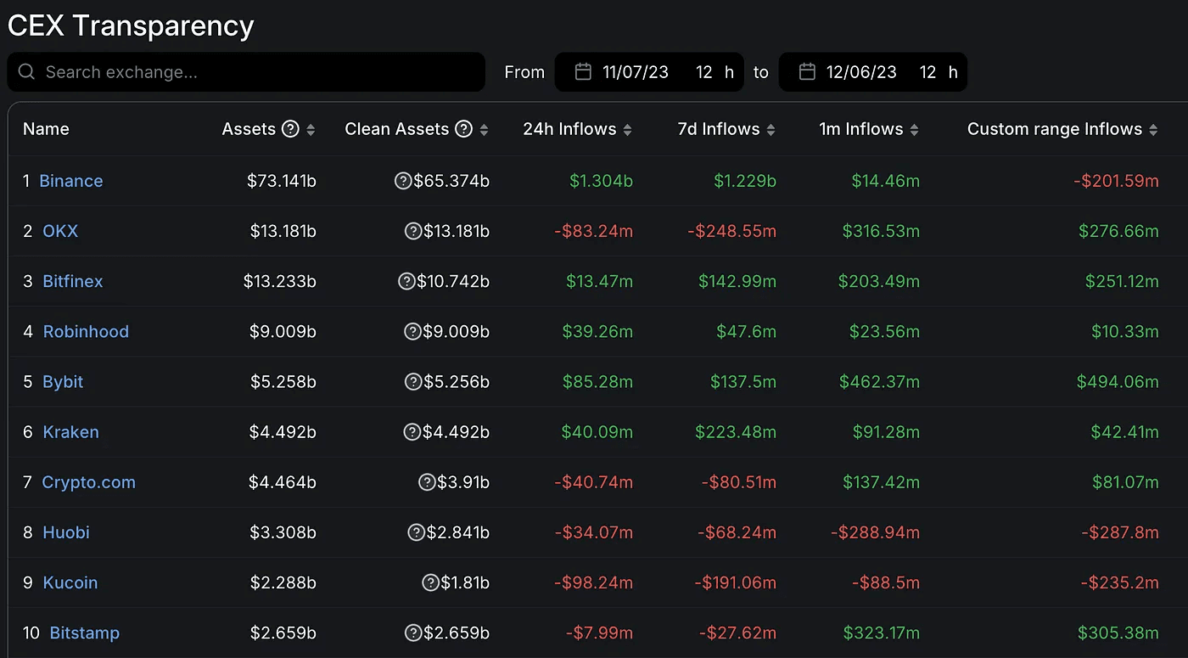Toggle sorting on the 7d Inflows column
1188x658 pixels.
point(771,128)
